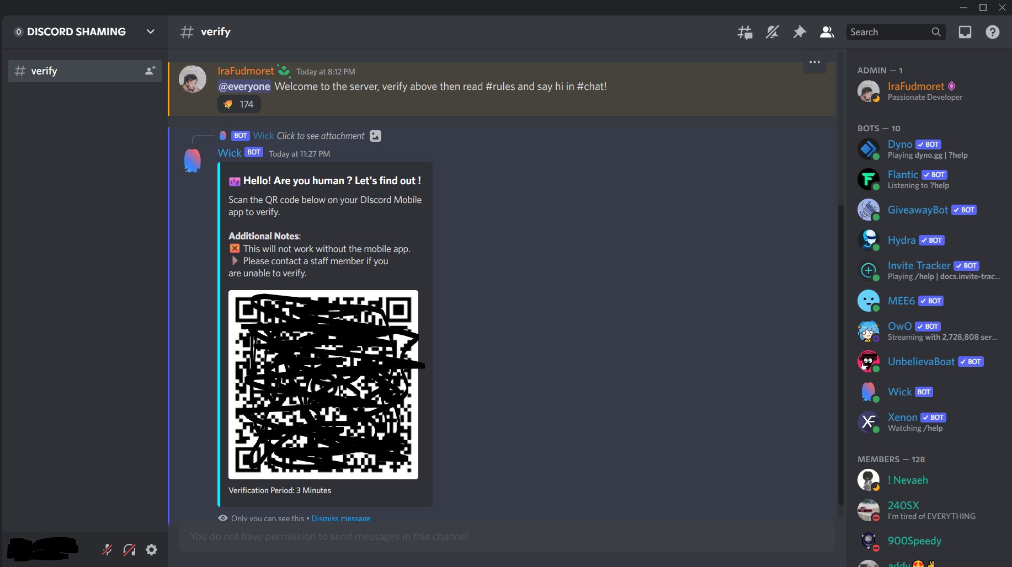Viewport: 1012px width, 567px height.
Task: Open the help menu
Action: point(992,31)
